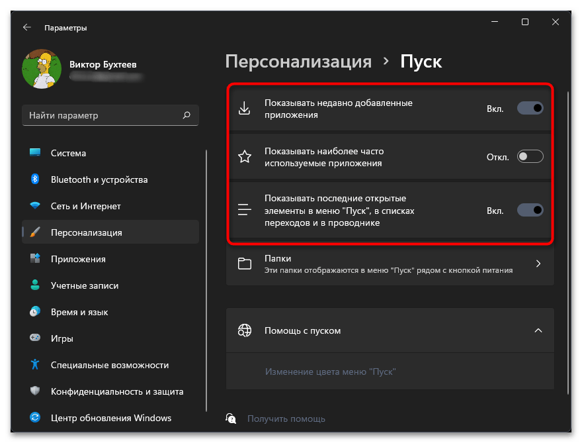Open the Папки settings chevron
582x443 pixels.
point(538,264)
